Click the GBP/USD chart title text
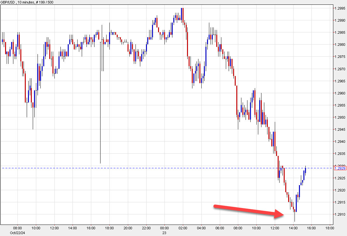 coord(27,2)
